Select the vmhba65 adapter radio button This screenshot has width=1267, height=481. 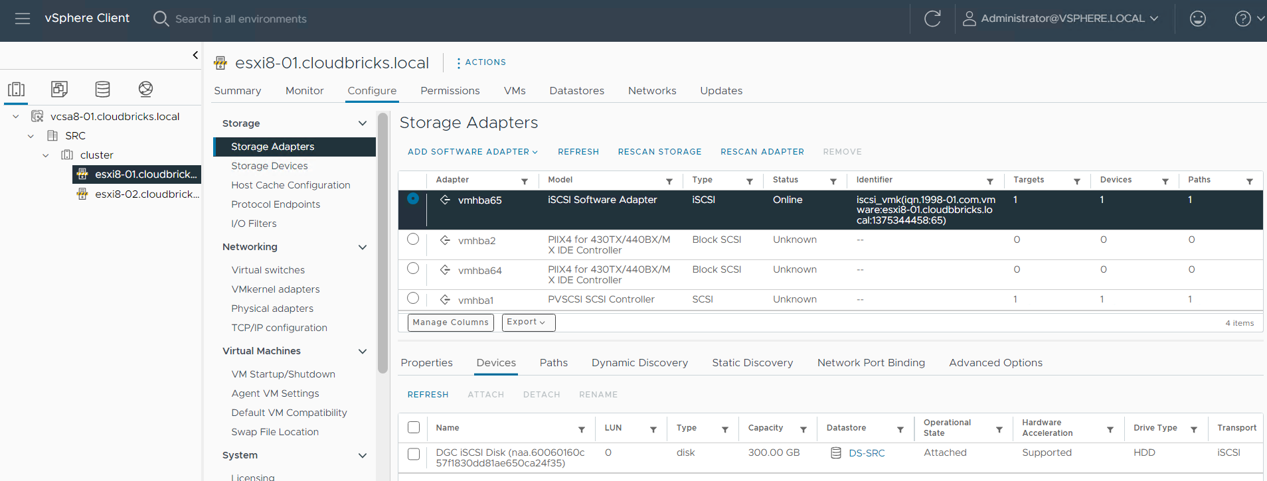pos(413,198)
